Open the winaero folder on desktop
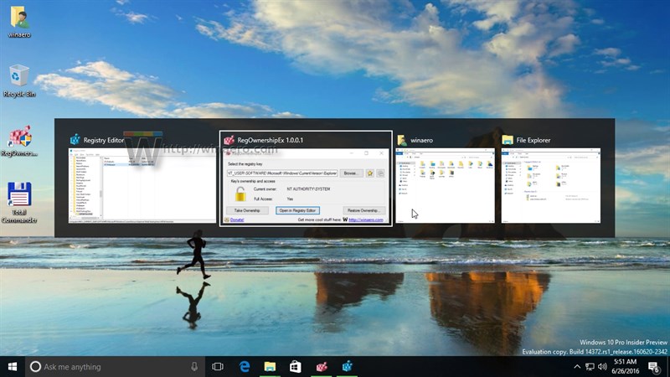This screenshot has height=377, width=670. [19, 20]
